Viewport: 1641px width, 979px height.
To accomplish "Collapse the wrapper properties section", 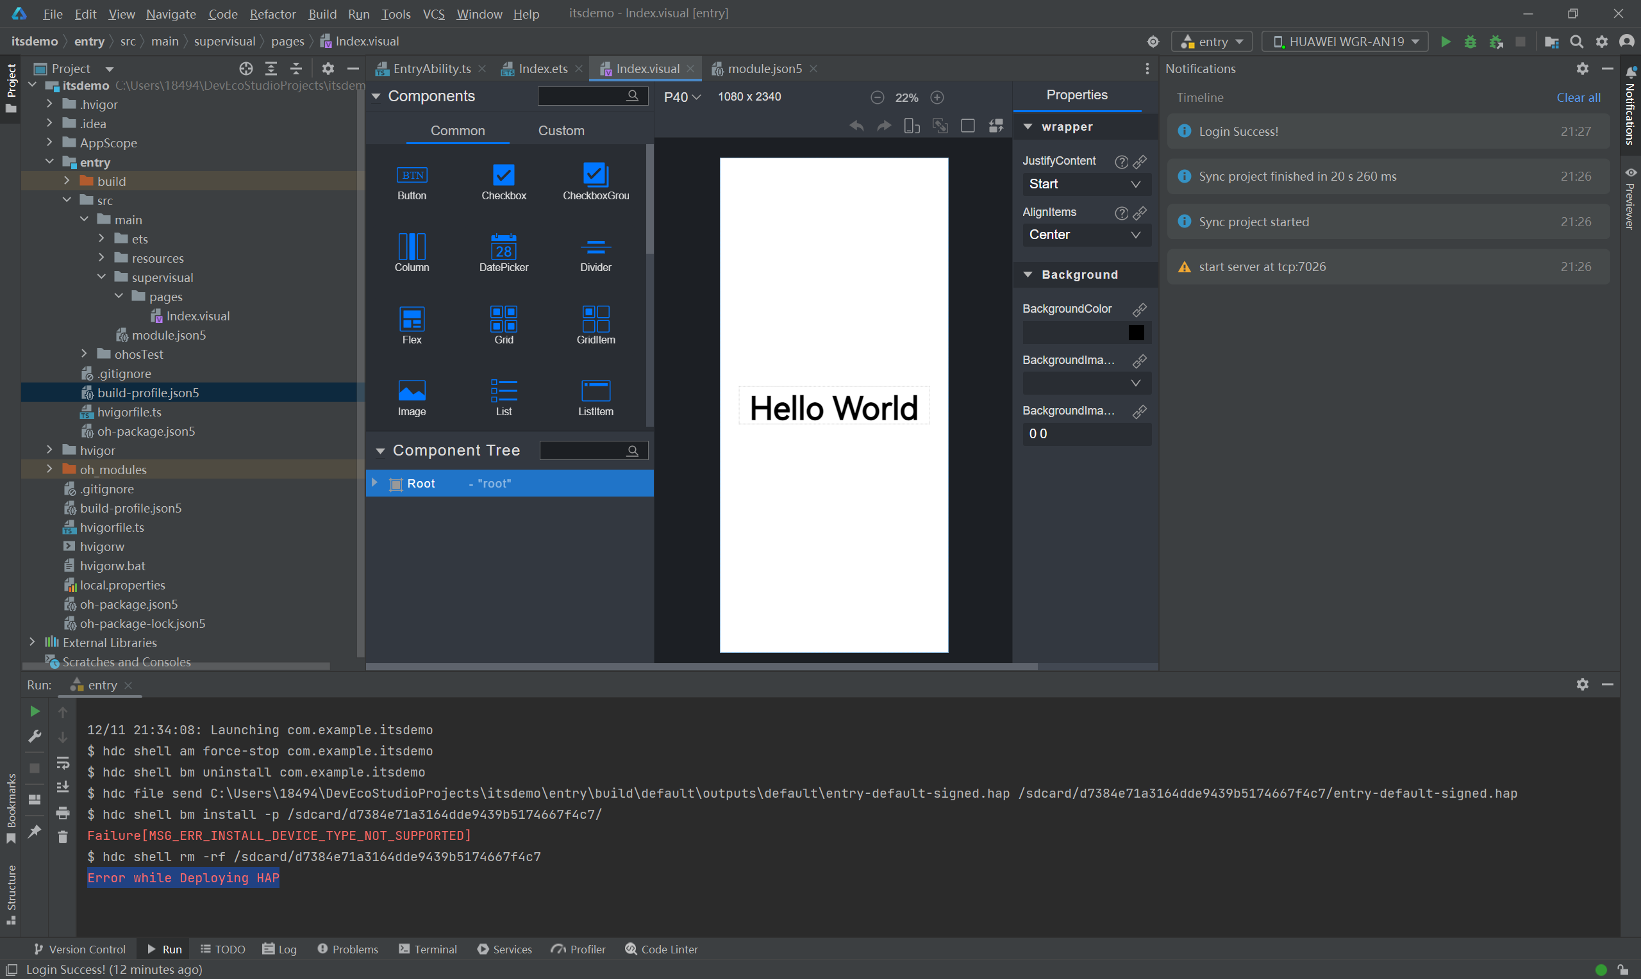I will [1028, 126].
